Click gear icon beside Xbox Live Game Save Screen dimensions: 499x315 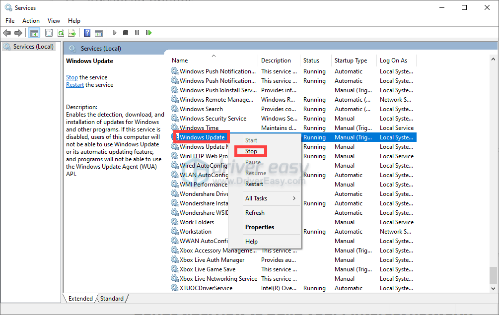pyautogui.click(x=174, y=269)
